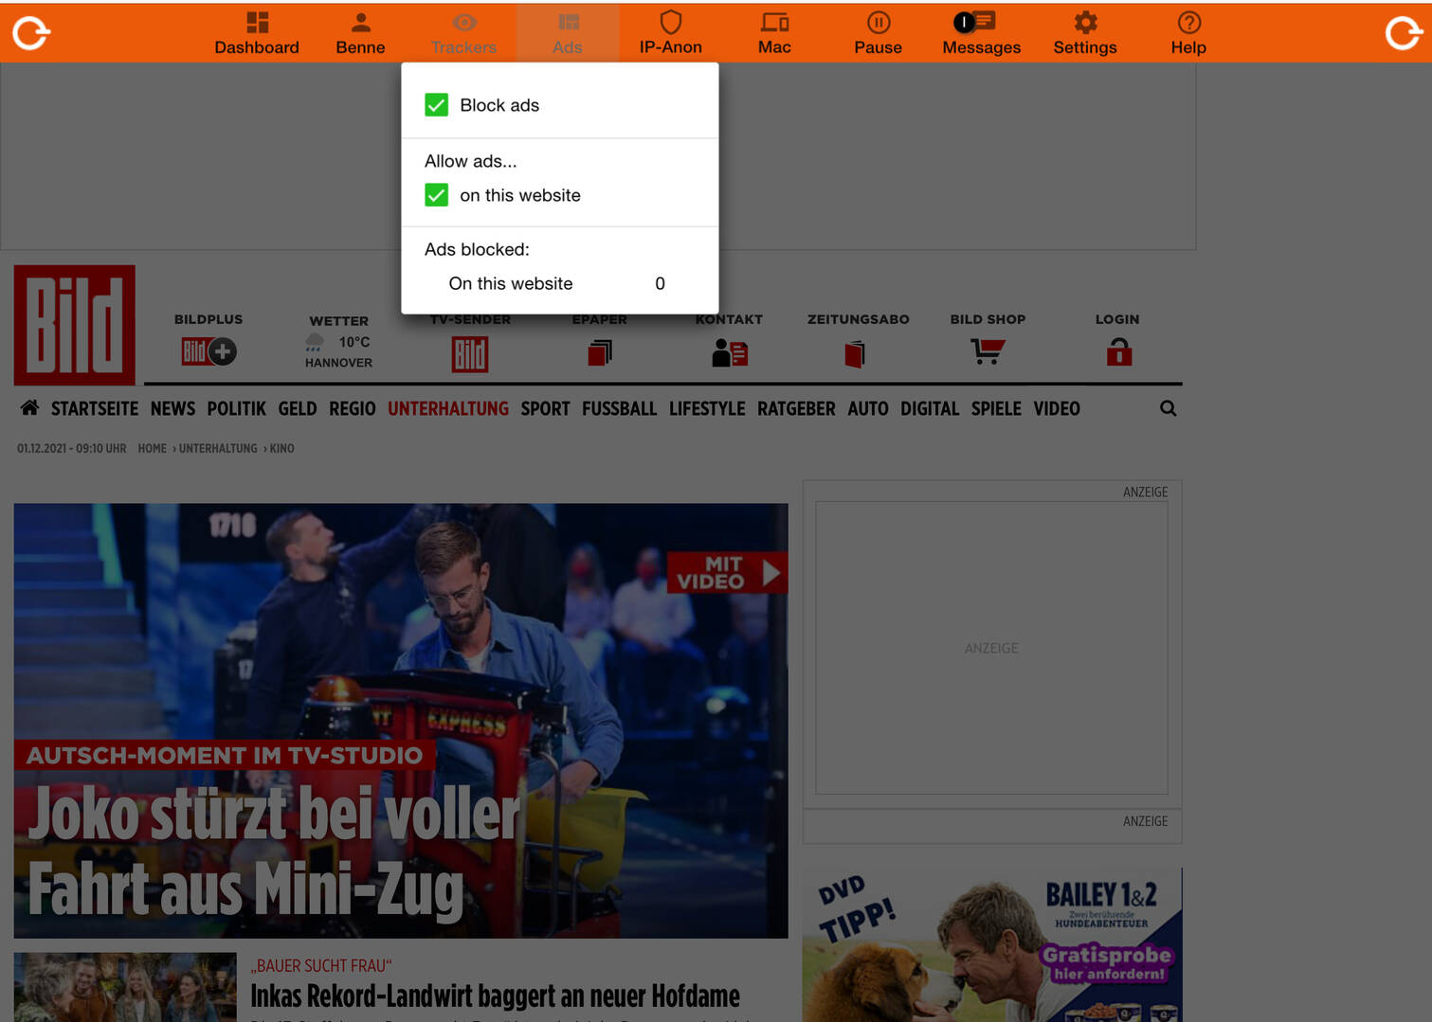The width and height of the screenshot is (1432, 1022).
Task: Go to Startseite menu item
Action: (x=95, y=409)
